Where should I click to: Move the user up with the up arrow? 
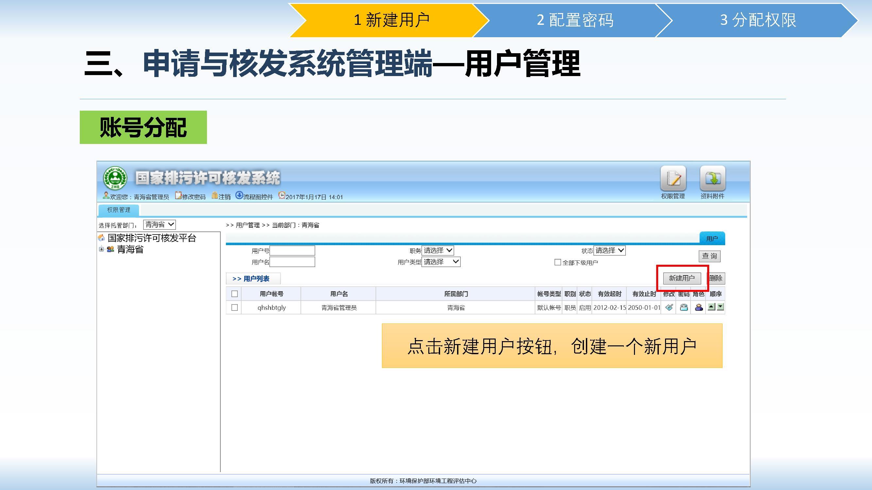[711, 307]
